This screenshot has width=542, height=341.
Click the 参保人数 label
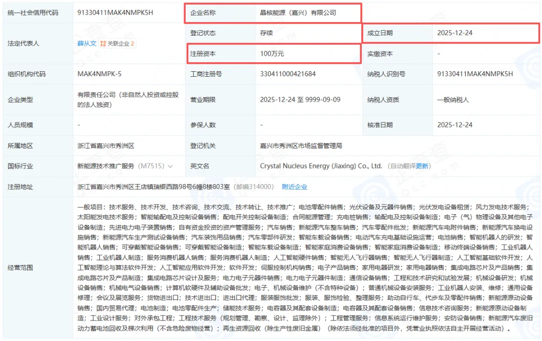click(203, 125)
